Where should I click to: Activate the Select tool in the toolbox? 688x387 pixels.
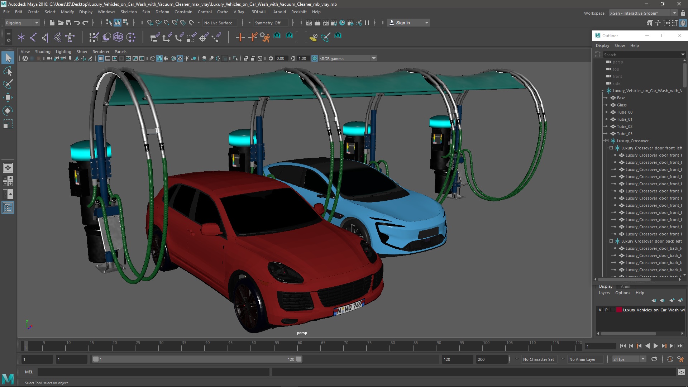[x=8, y=58]
